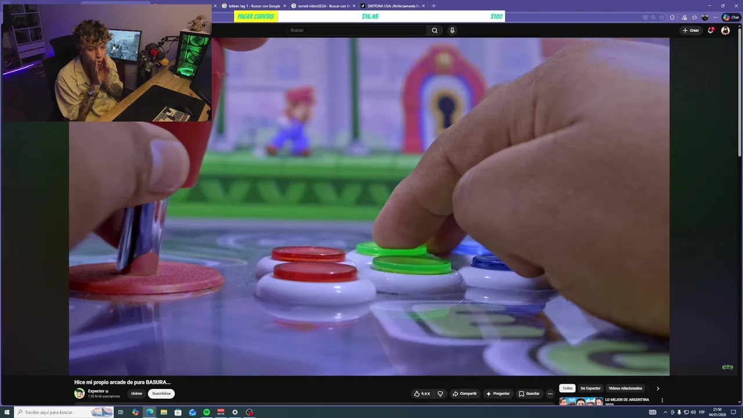Open volume control in system tray
Screen dimensions: 743x418
click(x=693, y=412)
